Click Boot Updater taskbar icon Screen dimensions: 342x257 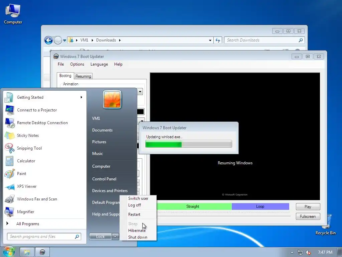pos(42,252)
